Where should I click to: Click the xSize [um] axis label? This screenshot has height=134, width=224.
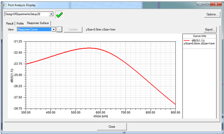click(101, 116)
